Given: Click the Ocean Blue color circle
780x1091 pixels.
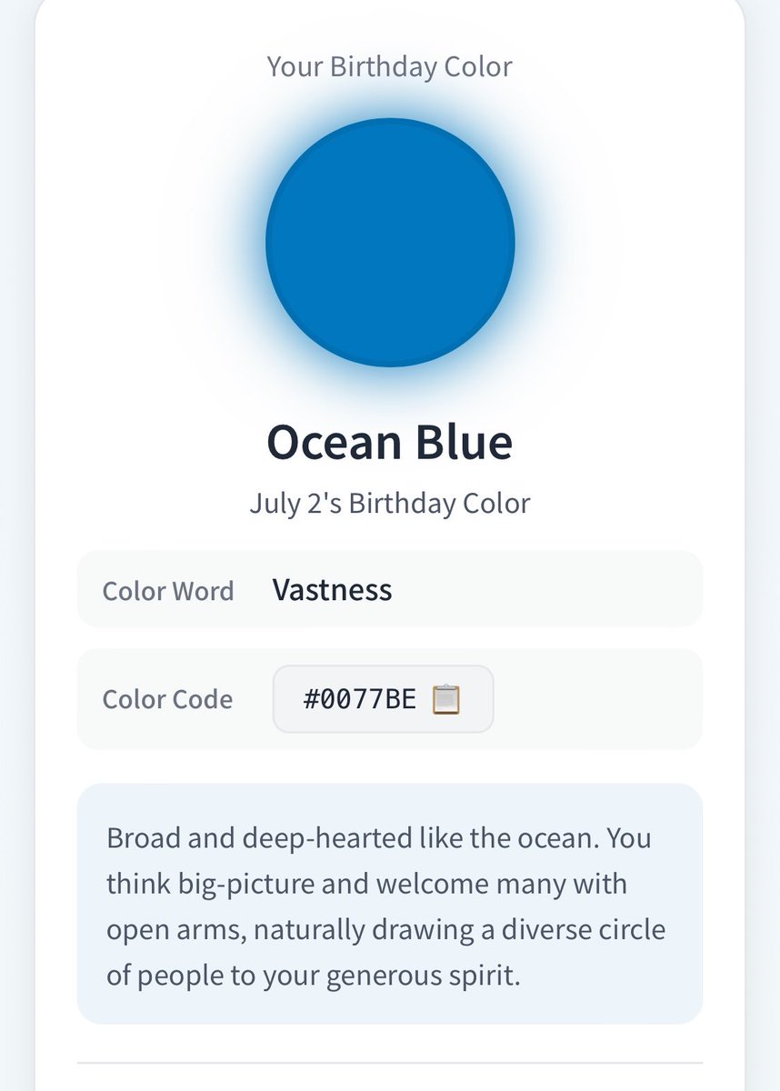Looking at the screenshot, I should pos(390,243).
